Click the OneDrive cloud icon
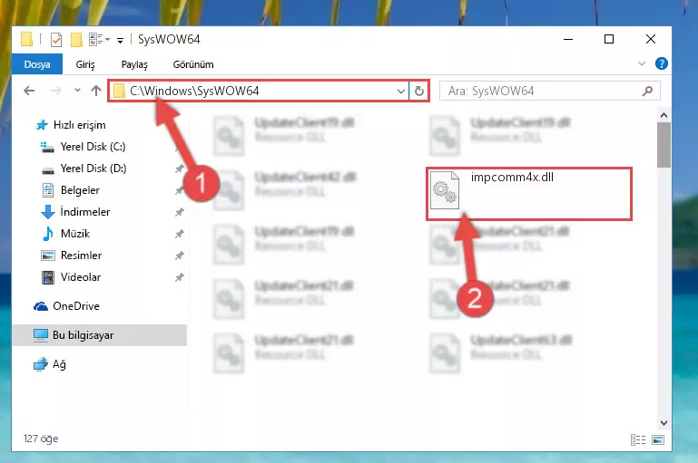Image resolution: width=698 pixels, height=463 pixels. (41, 306)
